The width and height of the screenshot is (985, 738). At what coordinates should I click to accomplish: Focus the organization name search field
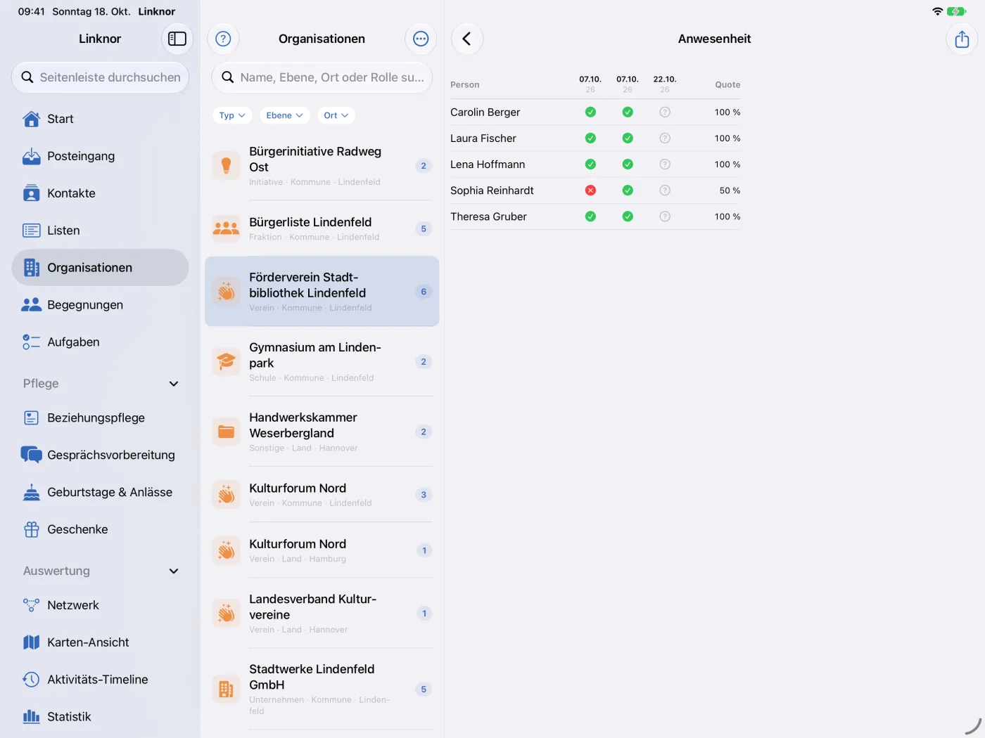pyautogui.click(x=322, y=77)
